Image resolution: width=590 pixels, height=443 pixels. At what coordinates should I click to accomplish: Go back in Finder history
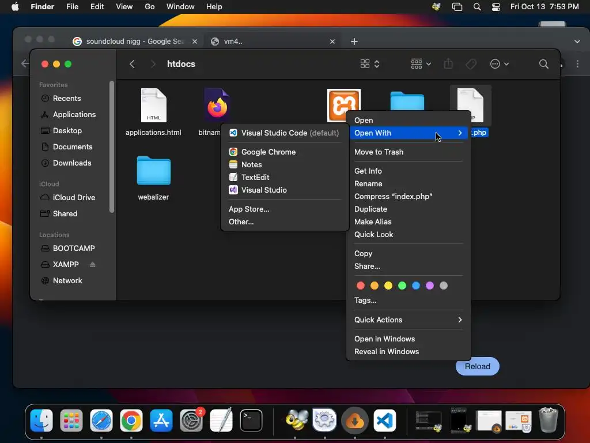(x=132, y=64)
